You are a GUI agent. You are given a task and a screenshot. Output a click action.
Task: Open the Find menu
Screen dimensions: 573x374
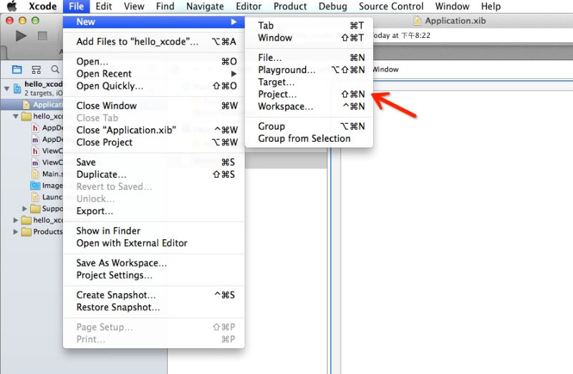click(x=165, y=6)
